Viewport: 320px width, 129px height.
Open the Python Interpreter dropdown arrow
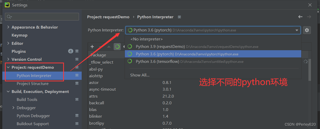click(x=297, y=30)
